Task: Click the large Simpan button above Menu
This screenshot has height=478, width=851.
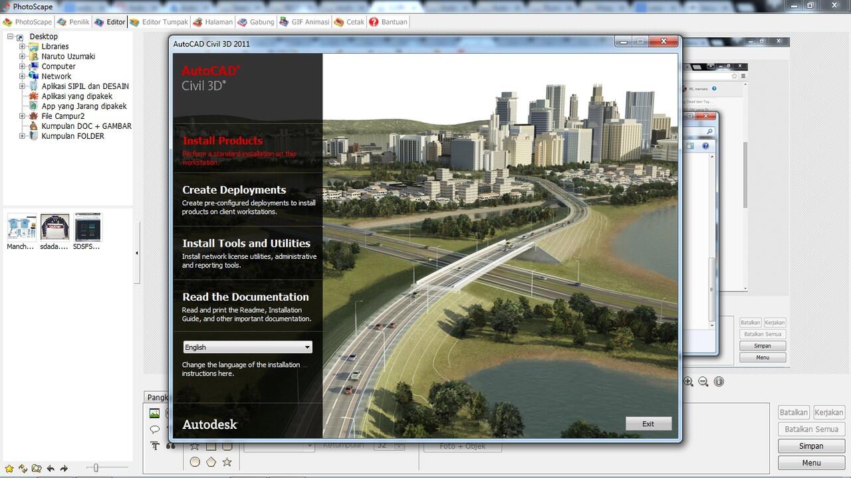Action: 811,446
